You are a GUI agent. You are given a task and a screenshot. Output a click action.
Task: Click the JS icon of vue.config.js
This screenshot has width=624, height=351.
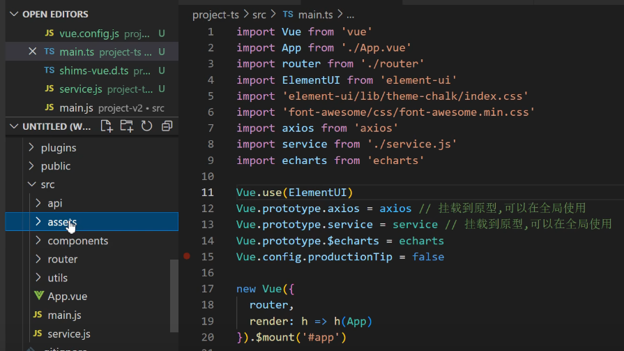[50, 33]
